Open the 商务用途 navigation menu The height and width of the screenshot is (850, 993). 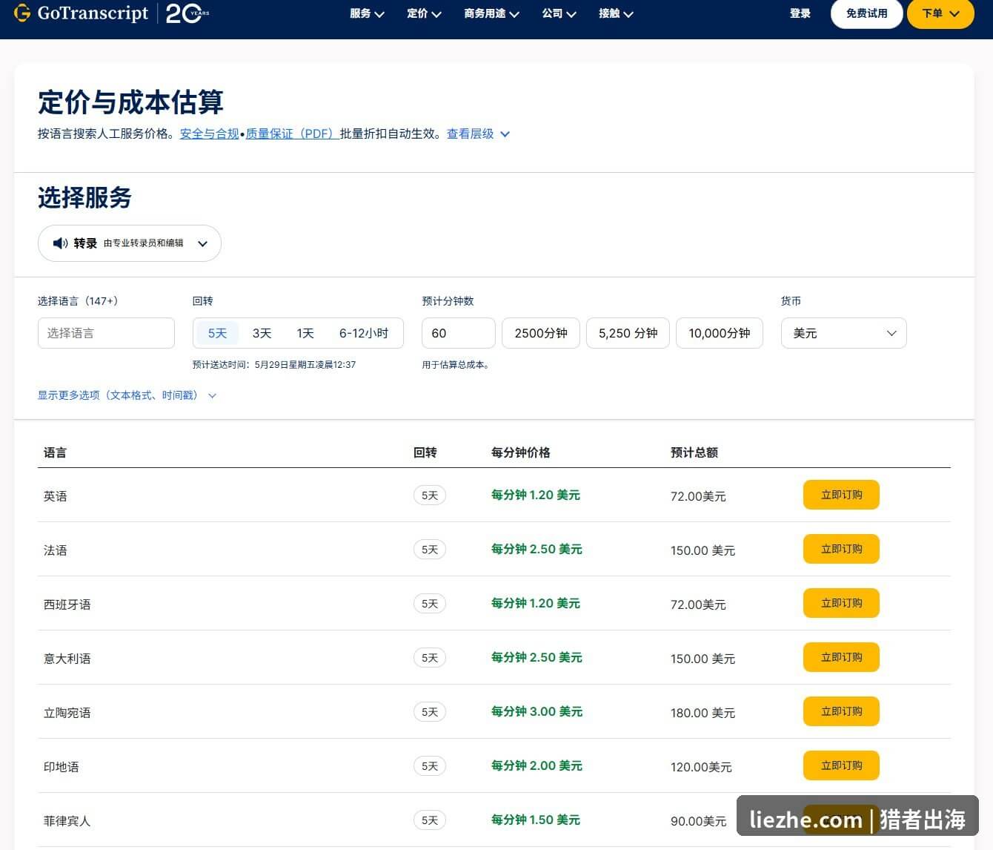[491, 13]
